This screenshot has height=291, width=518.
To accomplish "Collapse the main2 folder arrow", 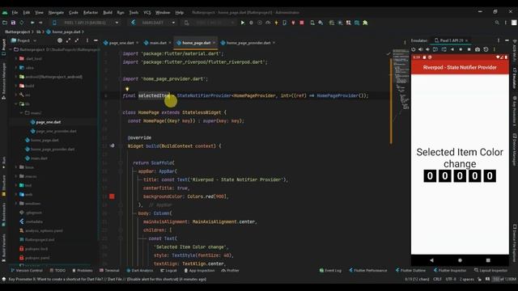I will coord(22,113).
